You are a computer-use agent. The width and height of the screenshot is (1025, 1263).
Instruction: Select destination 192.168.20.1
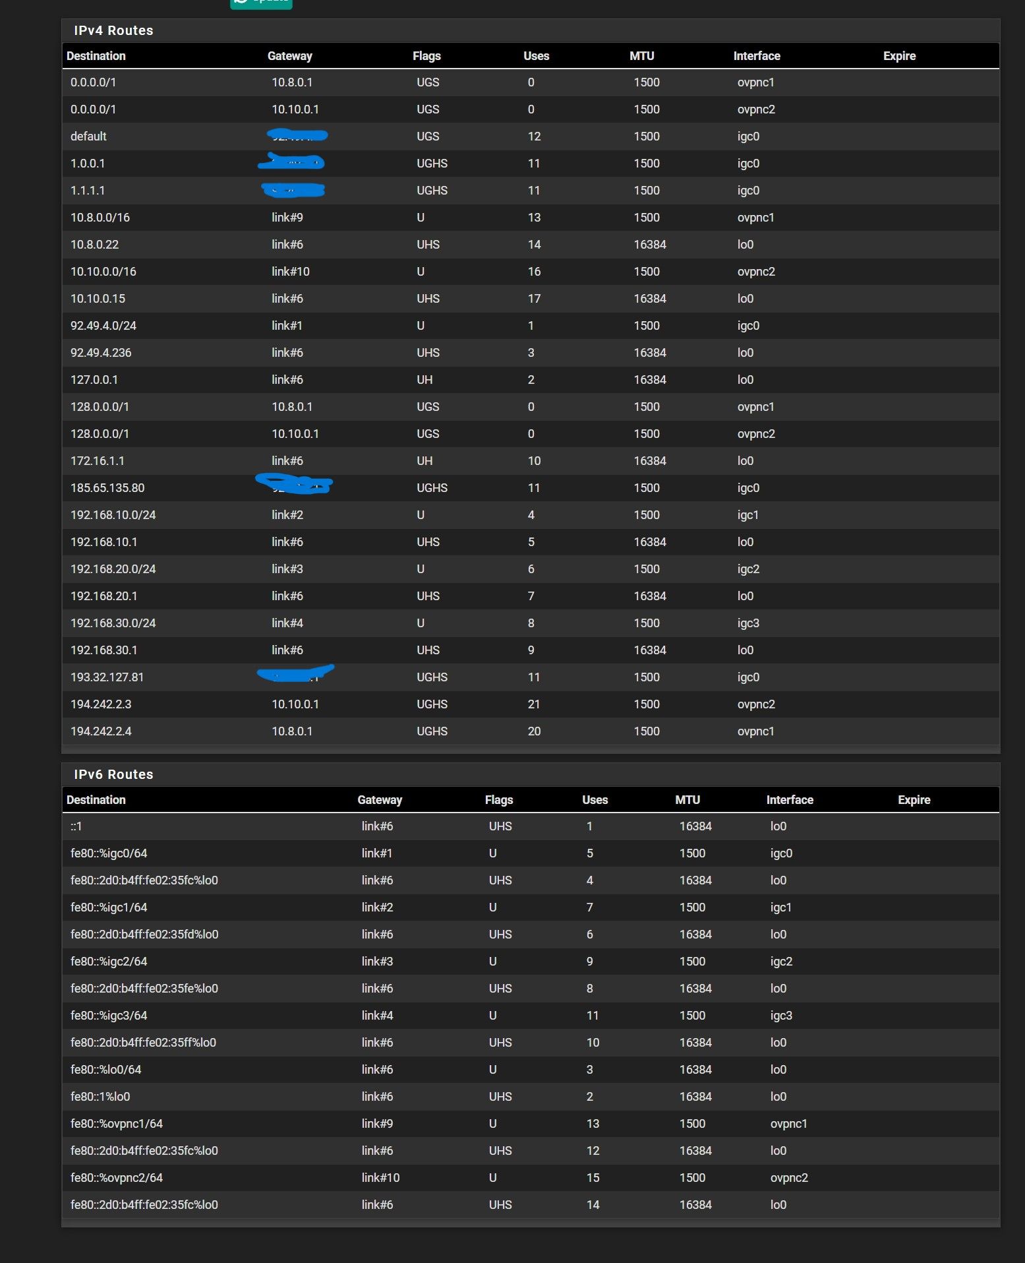click(x=104, y=596)
